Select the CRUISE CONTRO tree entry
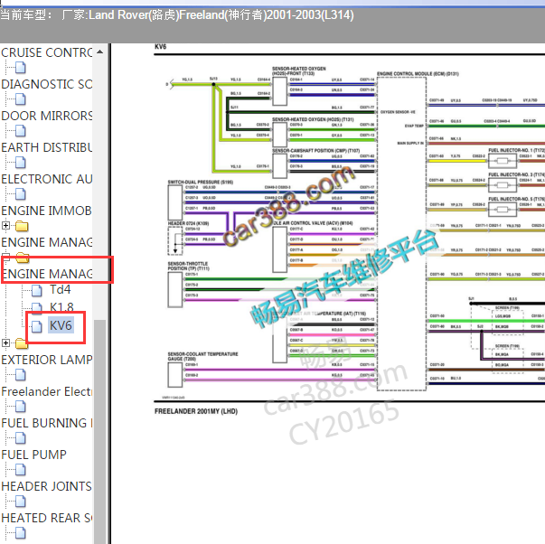 click(47, 52)
